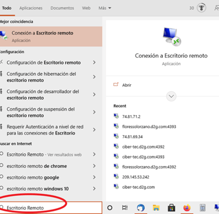The height and width of the screenshot is (214, 219).
Task: Open recent connection ciber-tec.d2g.com:4392
Action: tap(143, 147)
